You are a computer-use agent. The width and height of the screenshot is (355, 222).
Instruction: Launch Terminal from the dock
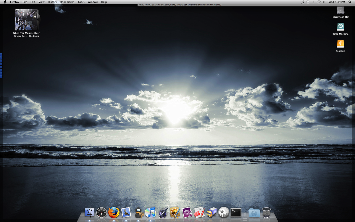[236, 212]
